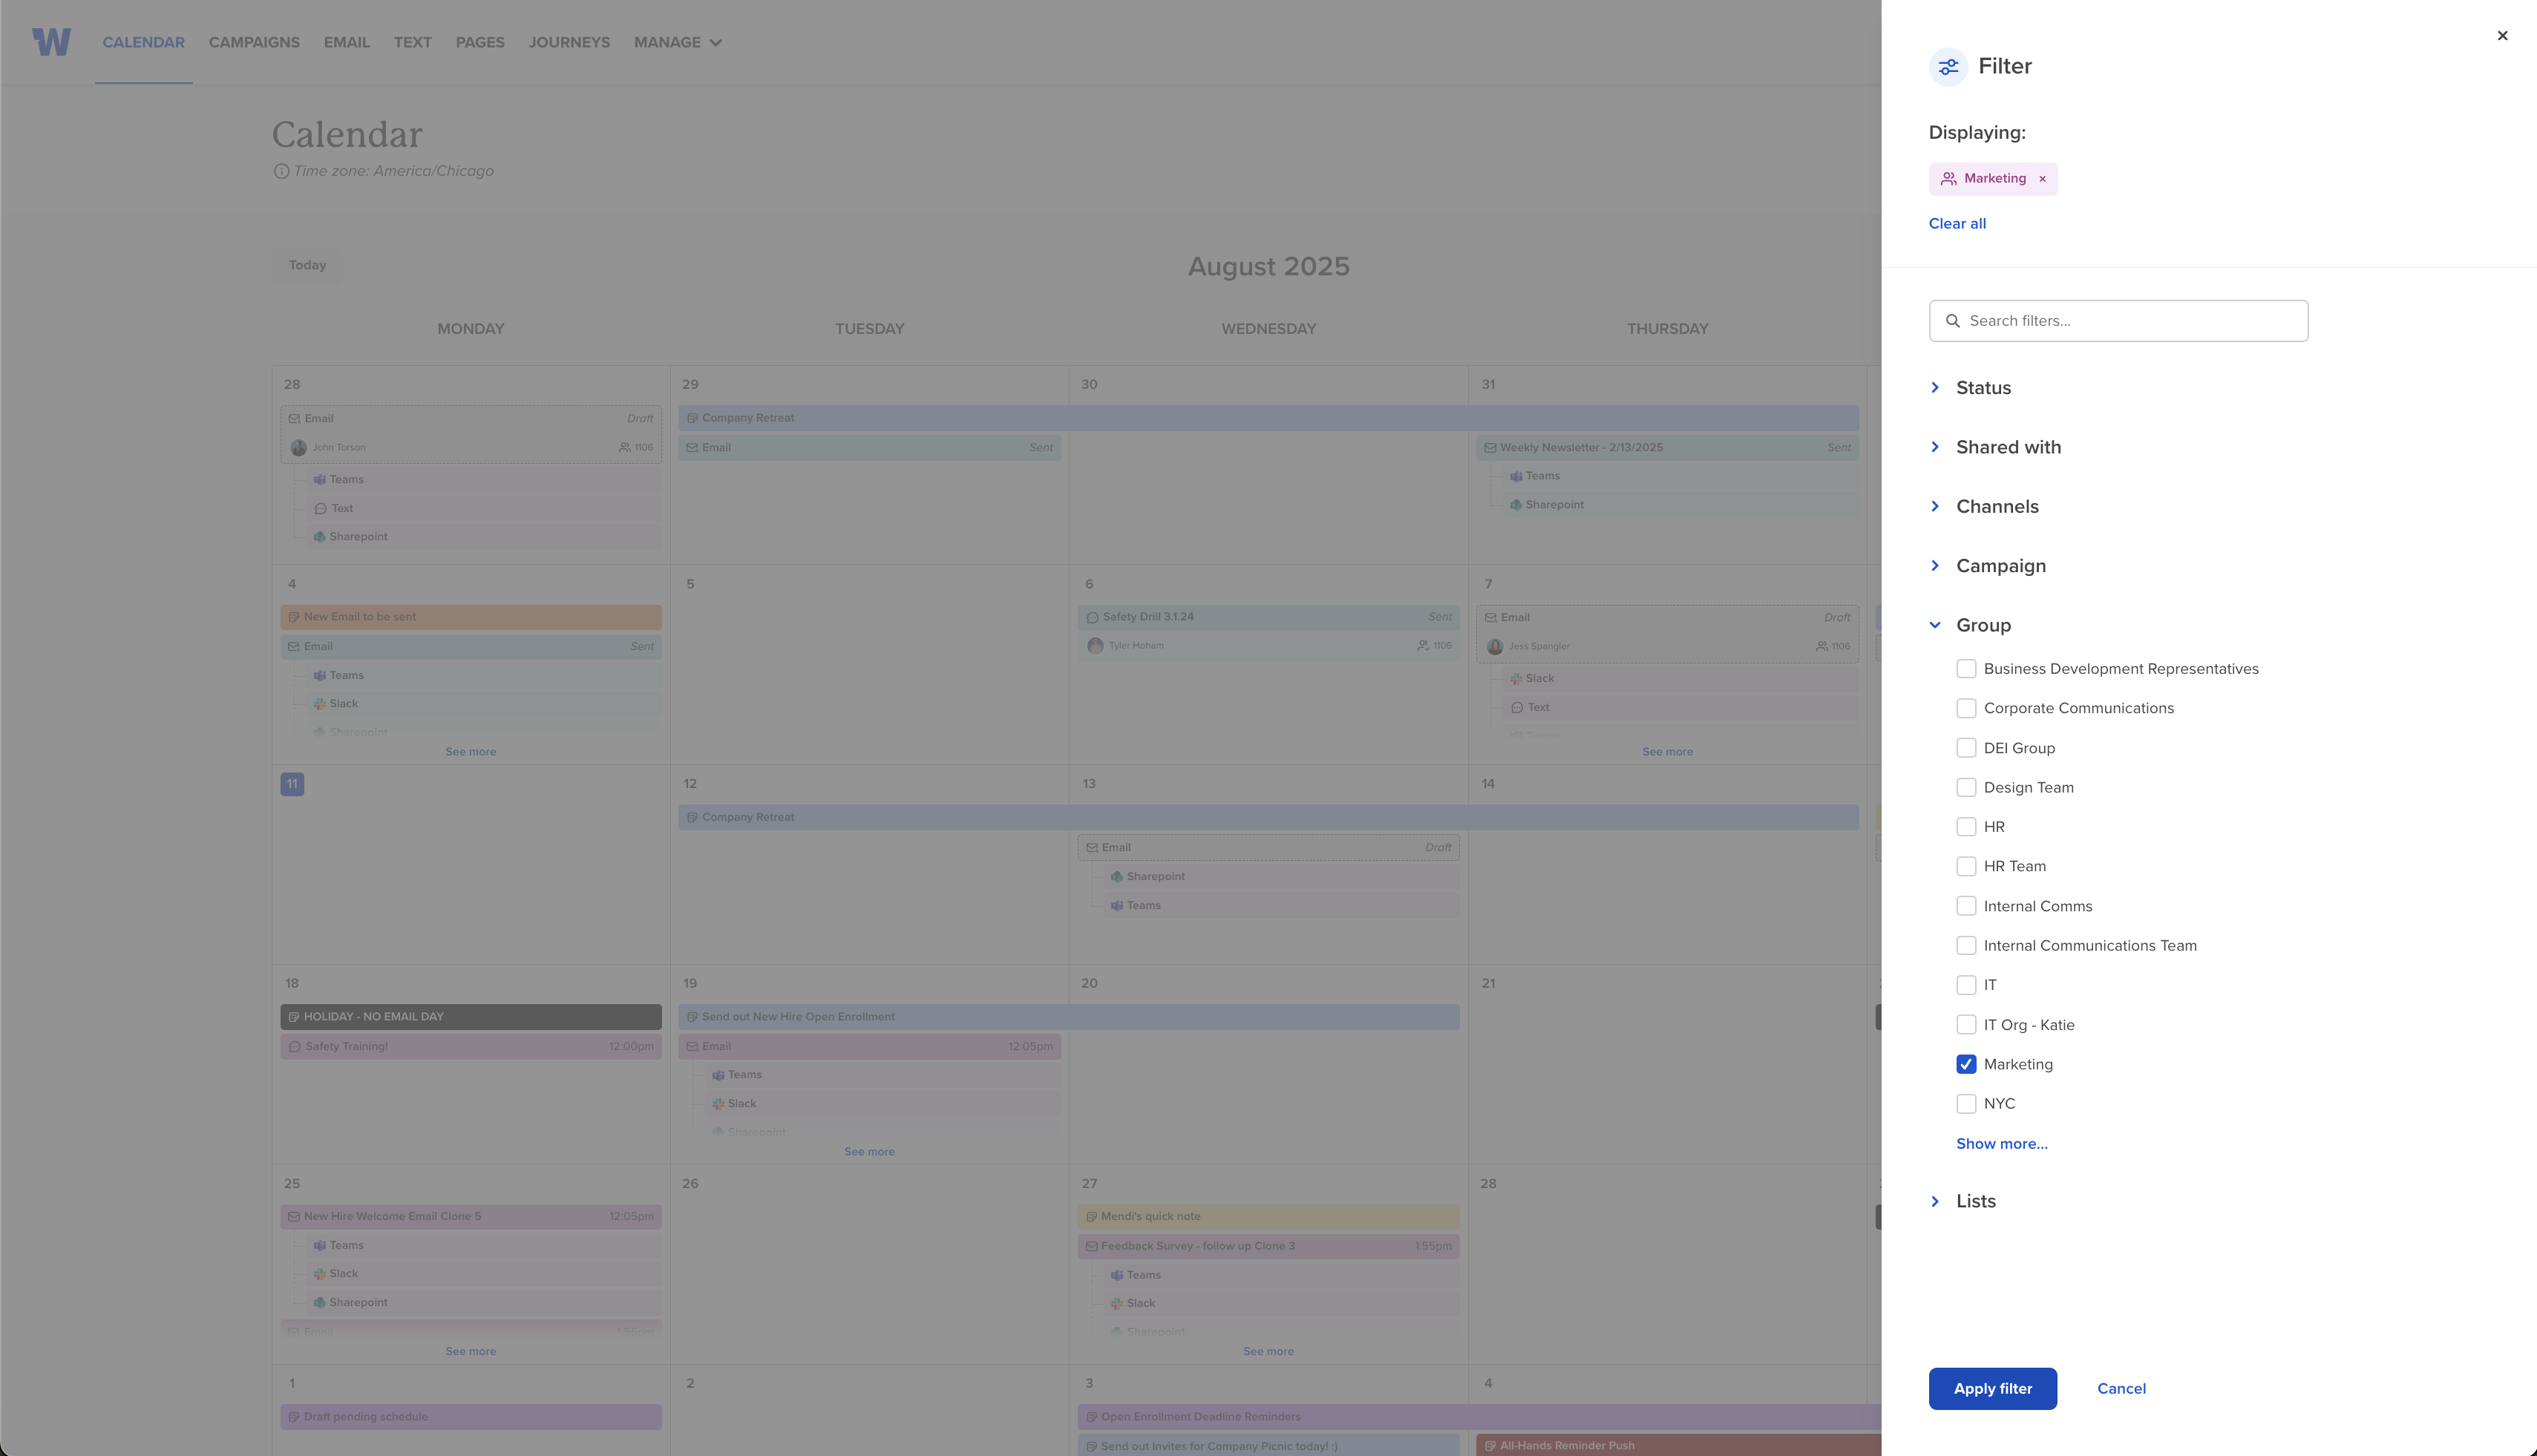Image resolution: width=2537 pixels, height=1456 pixels.
Task: Check the IT Org - Katie checkbox
Action: 1966,1025
